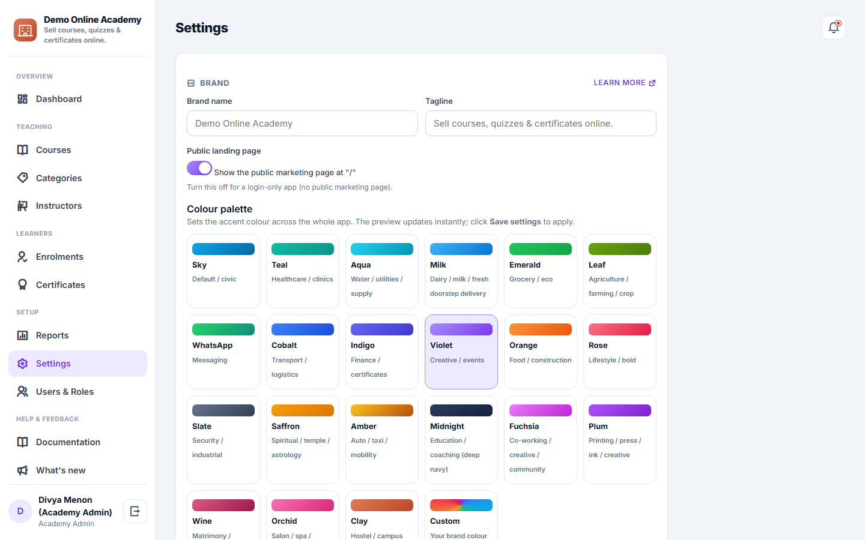The width and height of the screenshot is (865, 540).
Task: Open the Courses menu item
Action: [77, 150]
